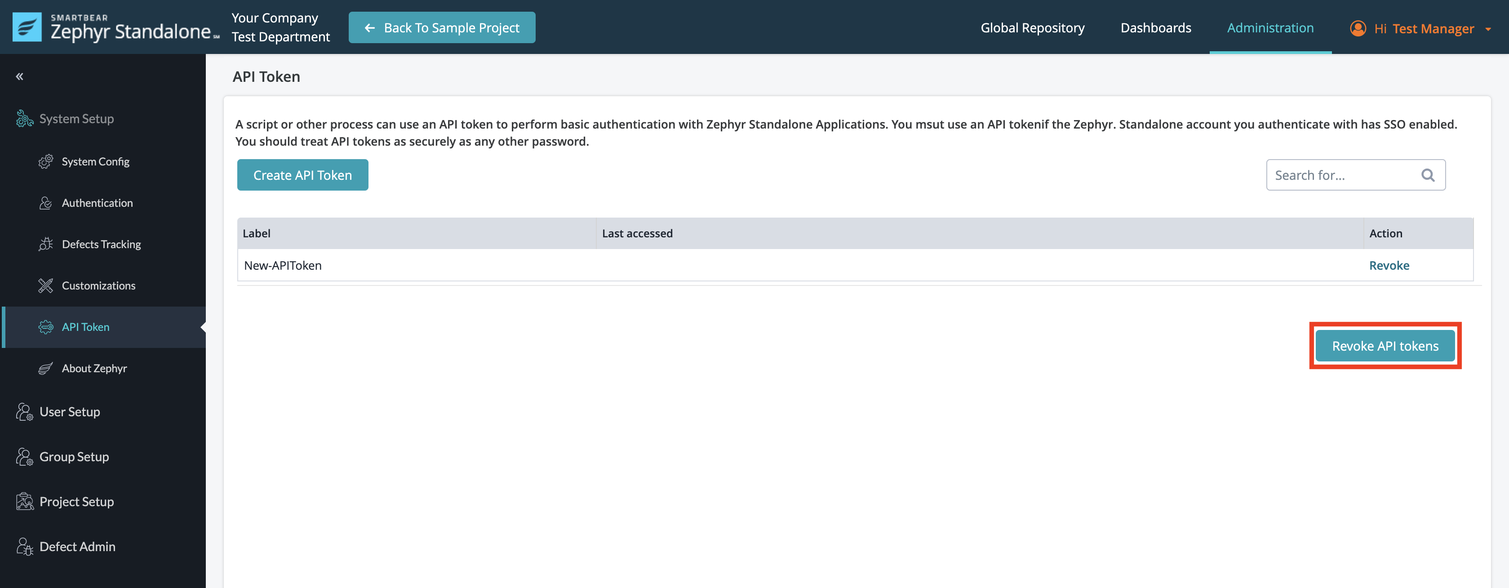Expand the User Setup section
Image resolution: width=1509 pixels, height=588 pixels.
(x=70, y=411)
